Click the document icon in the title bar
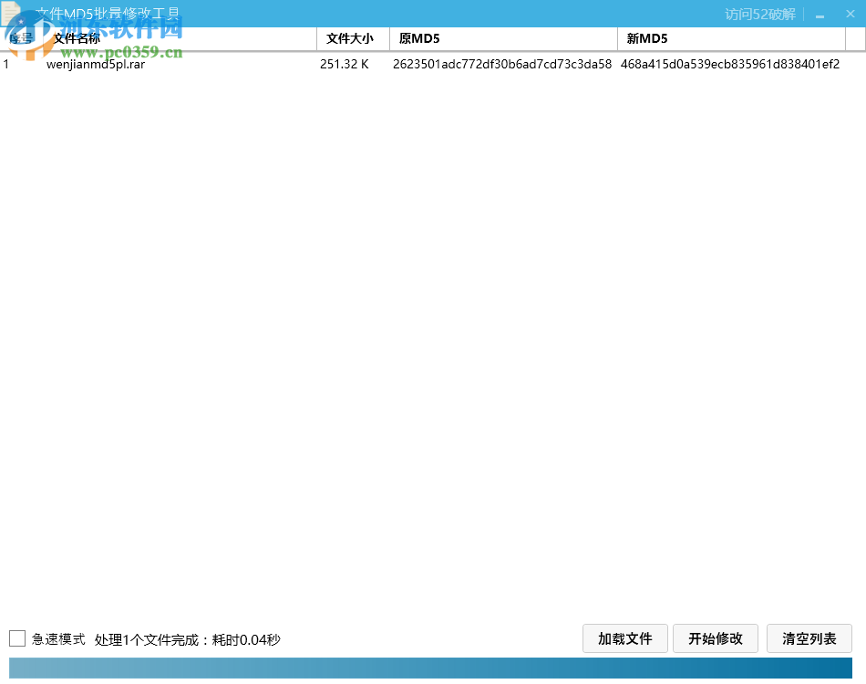The width and height of the screenshot is (866, 684). [12, 13]
